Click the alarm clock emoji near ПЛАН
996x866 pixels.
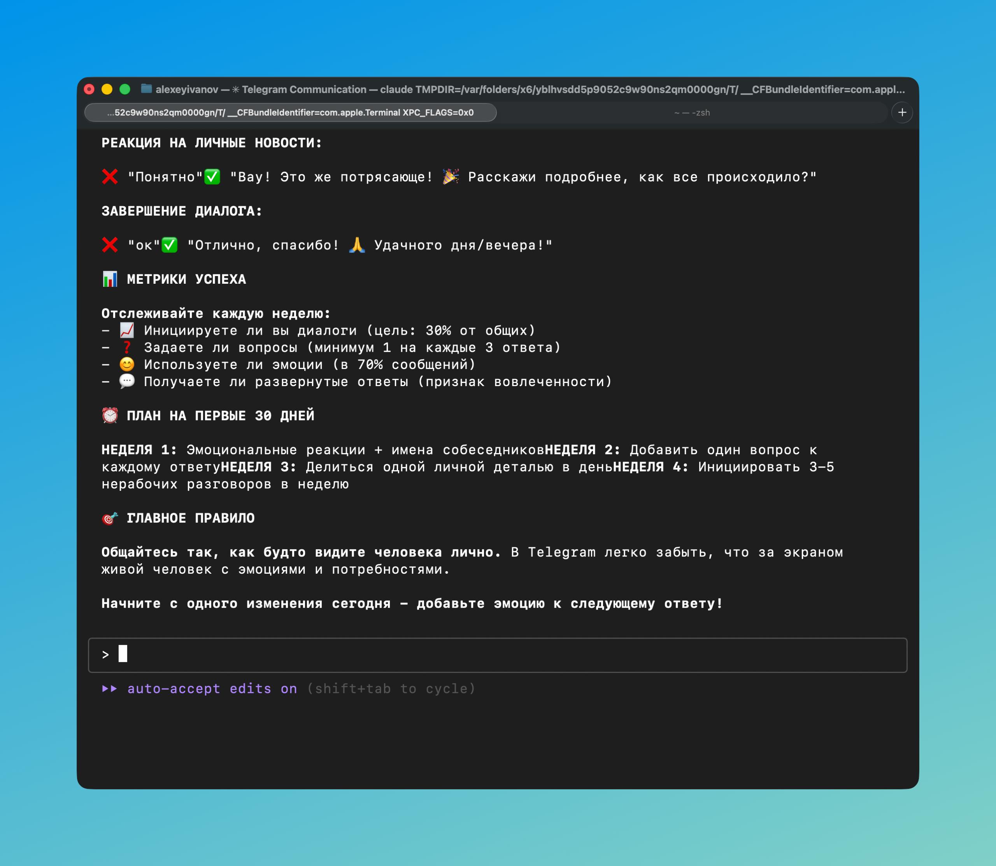click(x=110, y=416)
